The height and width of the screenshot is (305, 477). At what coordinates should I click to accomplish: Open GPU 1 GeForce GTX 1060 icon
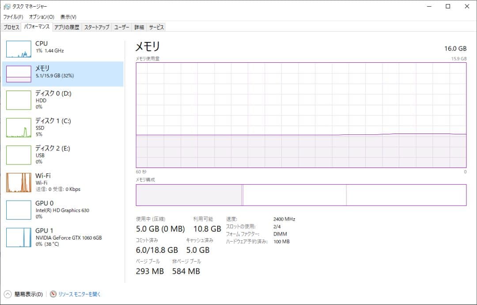tap(19, 237)
